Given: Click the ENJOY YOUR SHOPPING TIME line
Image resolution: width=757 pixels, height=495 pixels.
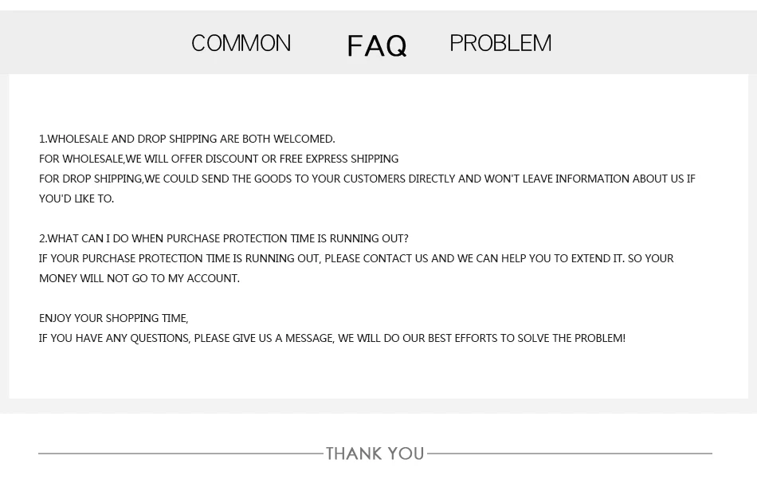Looking at the screenshot, I should tap(113, 318).
